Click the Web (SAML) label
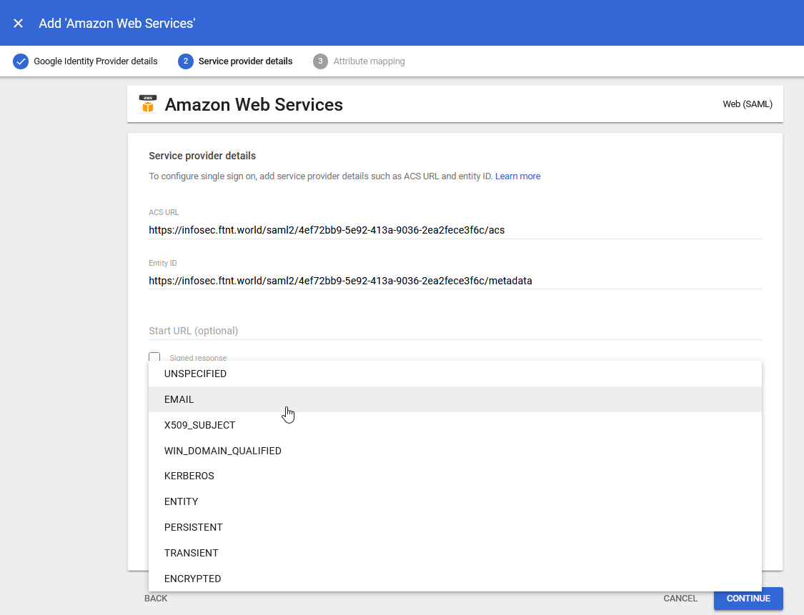The image size is (804, 615). click(x=747, y=104)
